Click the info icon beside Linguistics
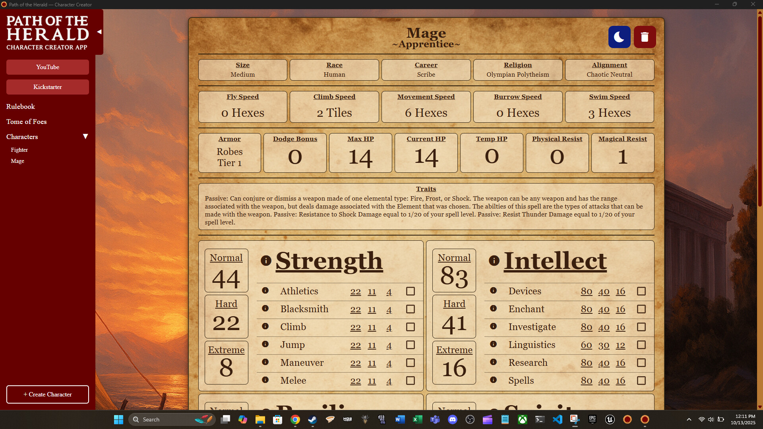This screenshot has width=763, height=429. 494,344
